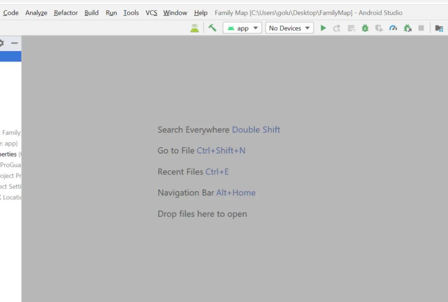Open the Build menu

coord(91,13)
